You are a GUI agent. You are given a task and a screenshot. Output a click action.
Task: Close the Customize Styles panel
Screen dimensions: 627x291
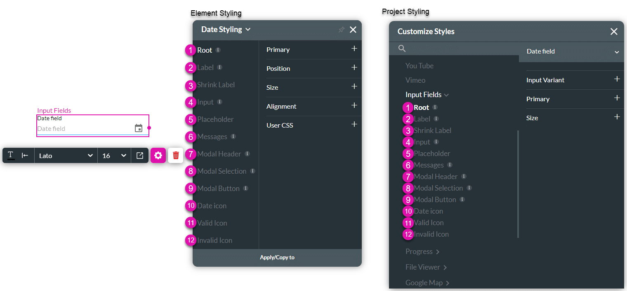[614, 32]
